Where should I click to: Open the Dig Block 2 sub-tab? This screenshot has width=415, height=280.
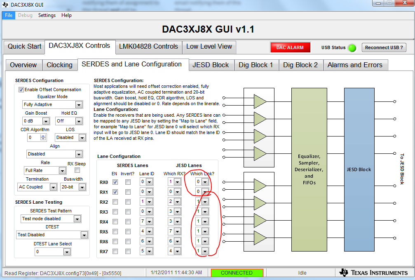point(300,65)
